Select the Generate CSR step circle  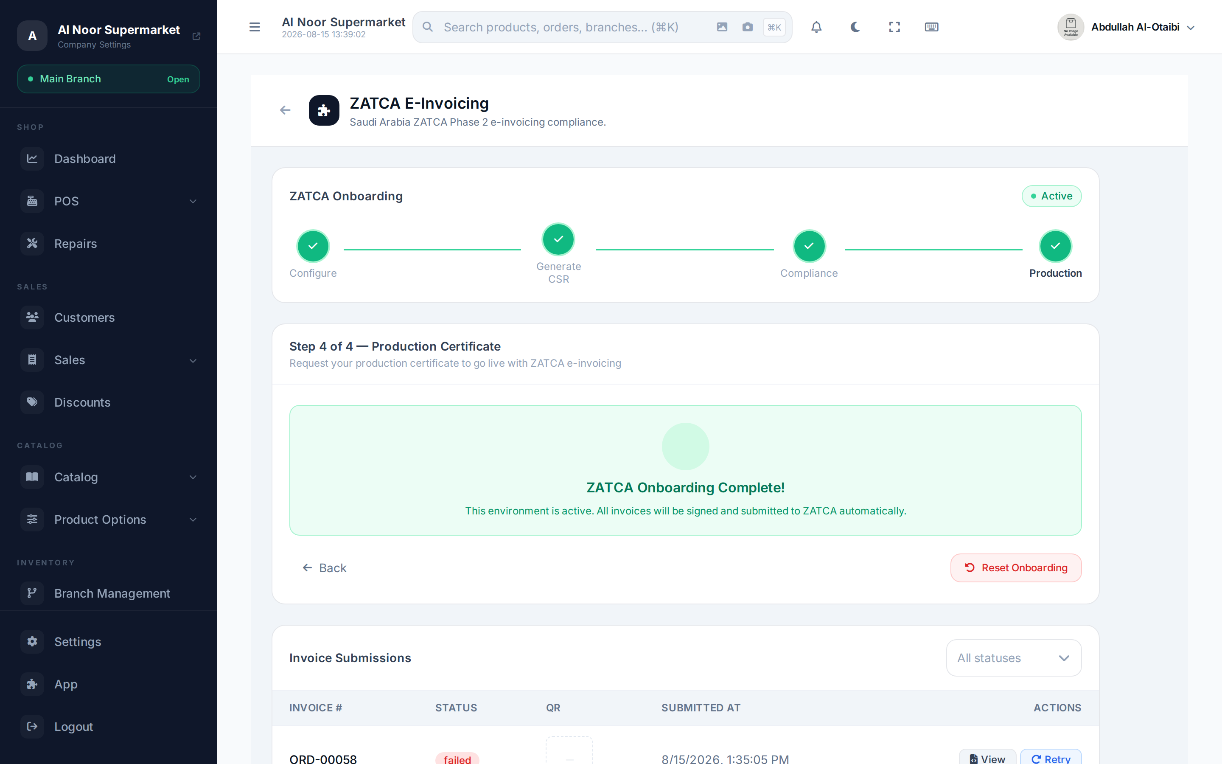558,239
